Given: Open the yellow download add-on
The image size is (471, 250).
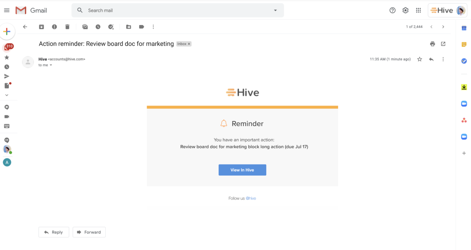Looking at the screenshot, I should pyautogui.click(x=464, y=87).
